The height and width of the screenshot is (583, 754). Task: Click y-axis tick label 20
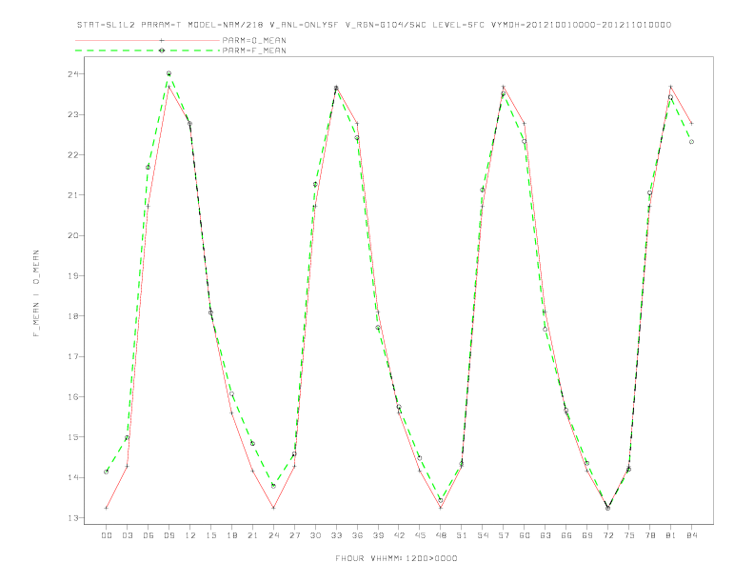73,235
